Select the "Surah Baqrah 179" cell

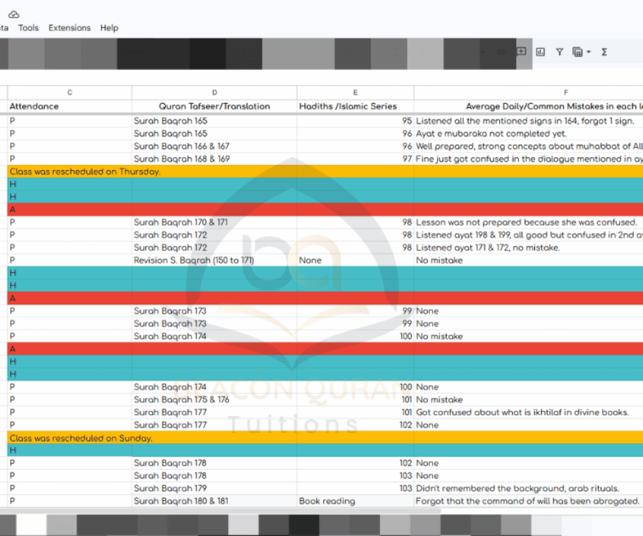tap(214, 488)
